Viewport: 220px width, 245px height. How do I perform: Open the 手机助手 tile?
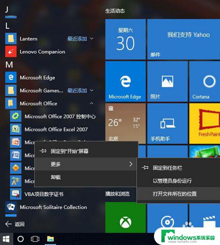[x=167, y=123]
